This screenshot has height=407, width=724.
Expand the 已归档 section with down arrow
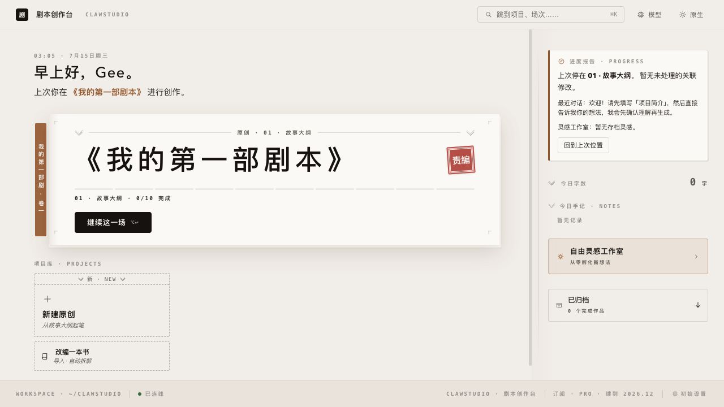click(x=698, y=305)
